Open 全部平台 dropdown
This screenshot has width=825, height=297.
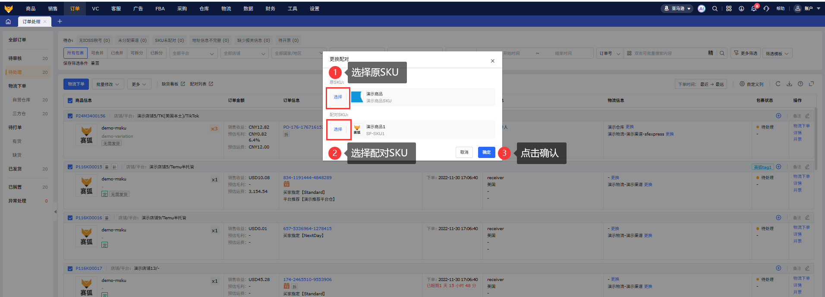coord(193,54)
